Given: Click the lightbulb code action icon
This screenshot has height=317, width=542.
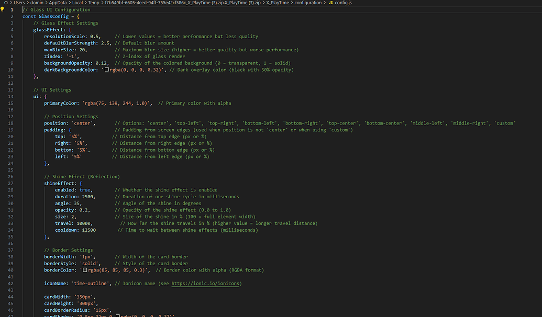Looking at the screenshot, I should coord(3,9).
